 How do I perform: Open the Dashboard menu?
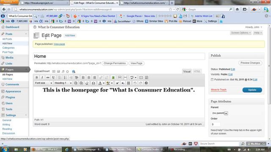pyautogui.click(x=12, y=27)
